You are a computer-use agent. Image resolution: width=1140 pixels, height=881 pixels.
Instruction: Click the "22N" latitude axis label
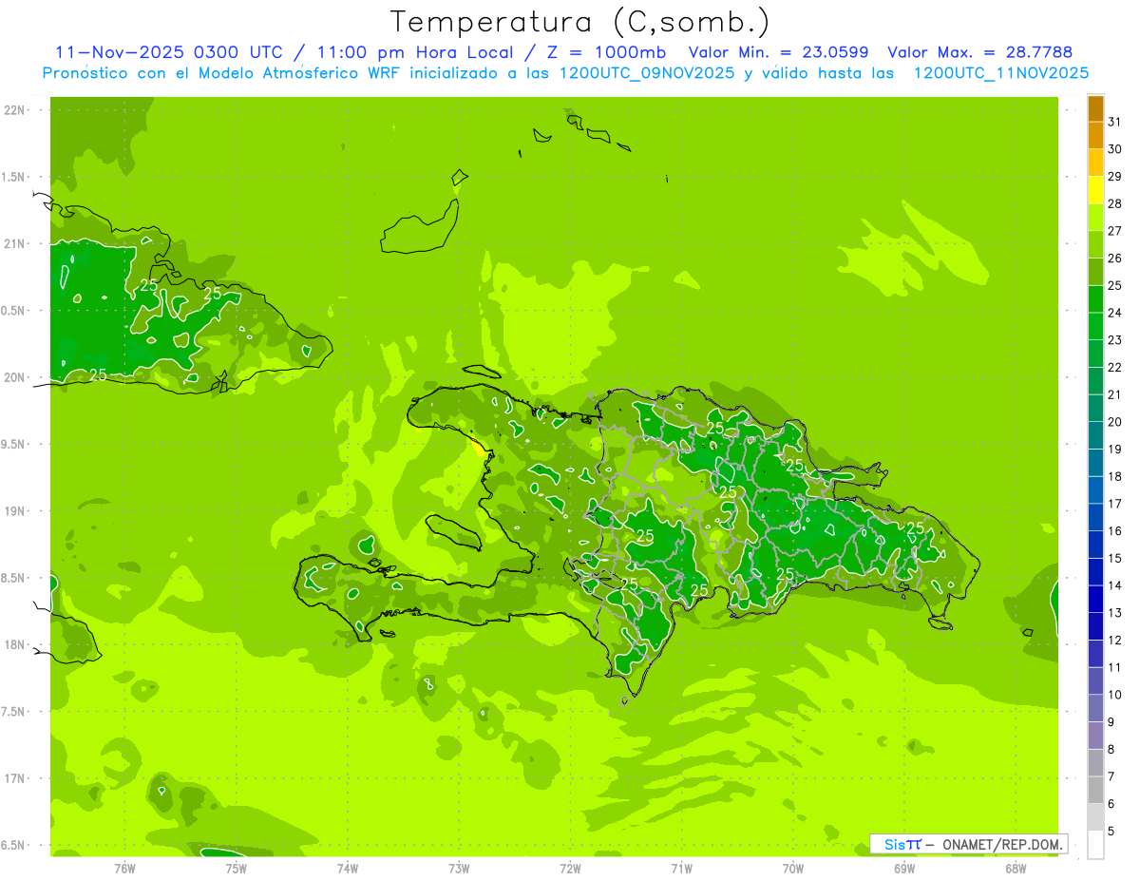14,110
